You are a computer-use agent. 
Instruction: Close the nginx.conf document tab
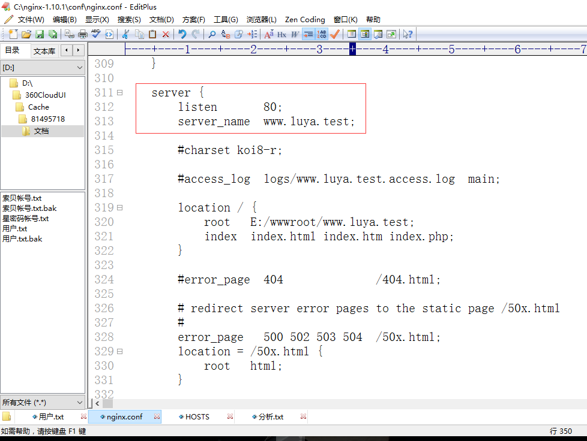pyautogui.click(x=157, y=416)
